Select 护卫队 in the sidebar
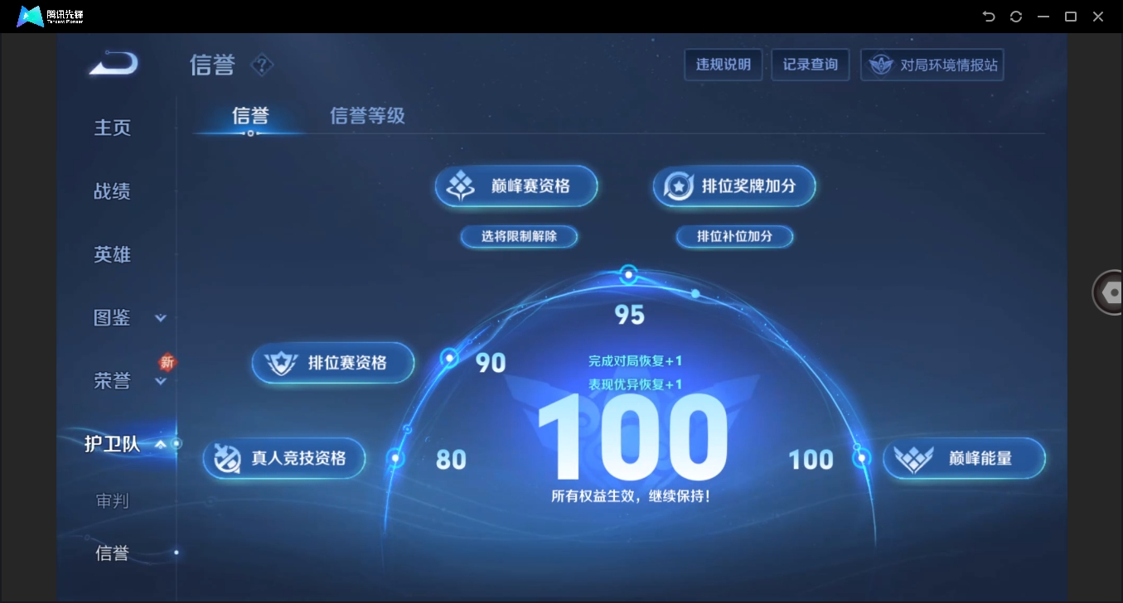The image size is (1123, 603). tap(113, 444)
